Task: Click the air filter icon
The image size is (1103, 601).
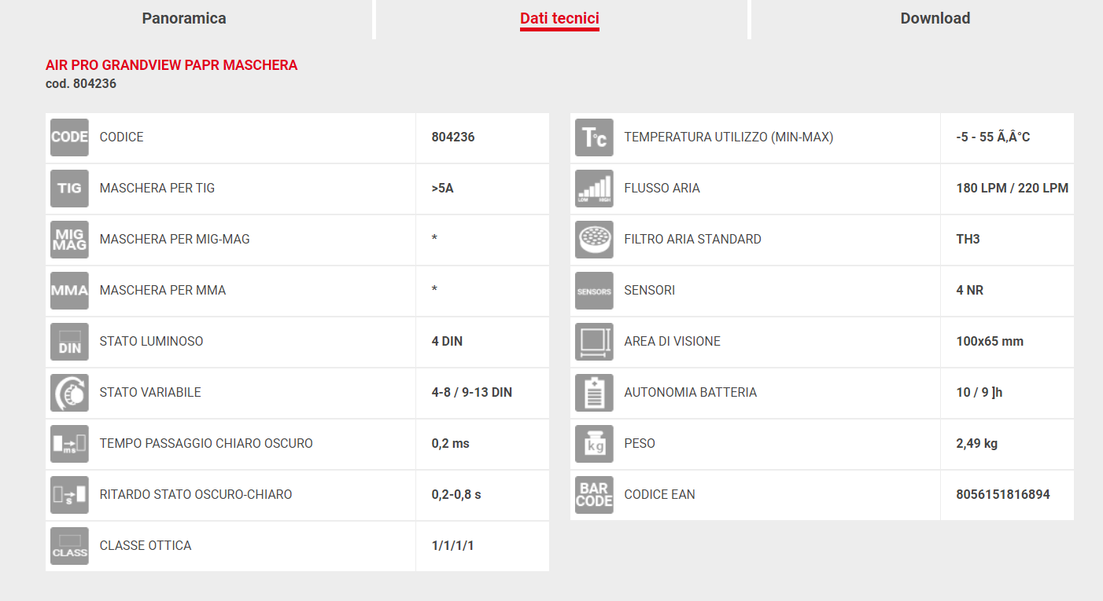Action: tap(594, 240)
